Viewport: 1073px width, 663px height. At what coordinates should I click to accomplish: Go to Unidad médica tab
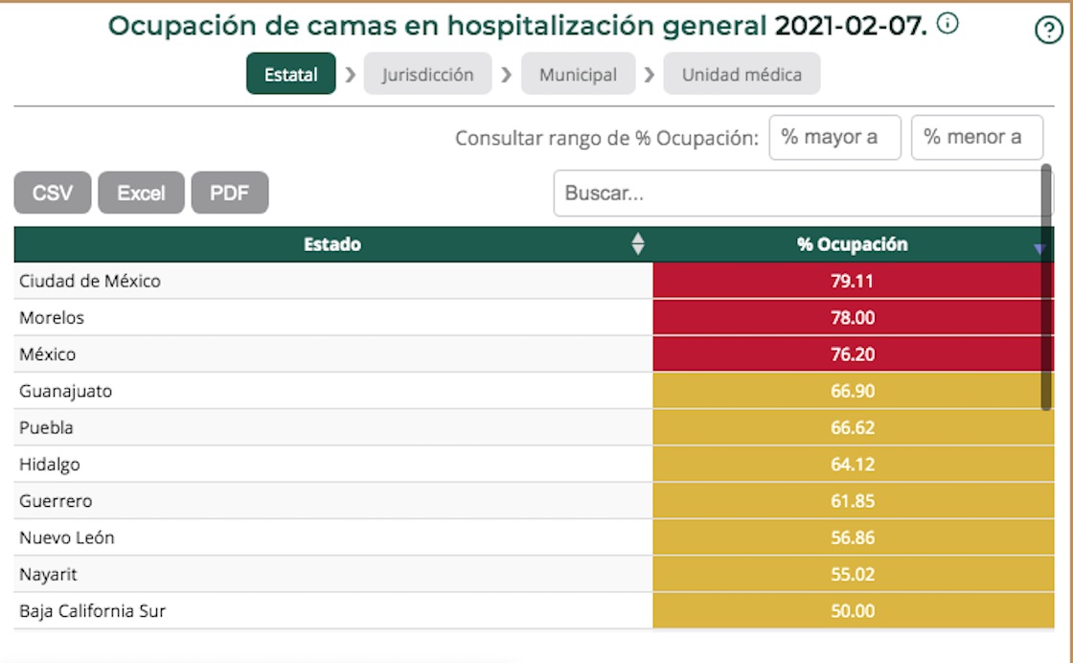742,75
